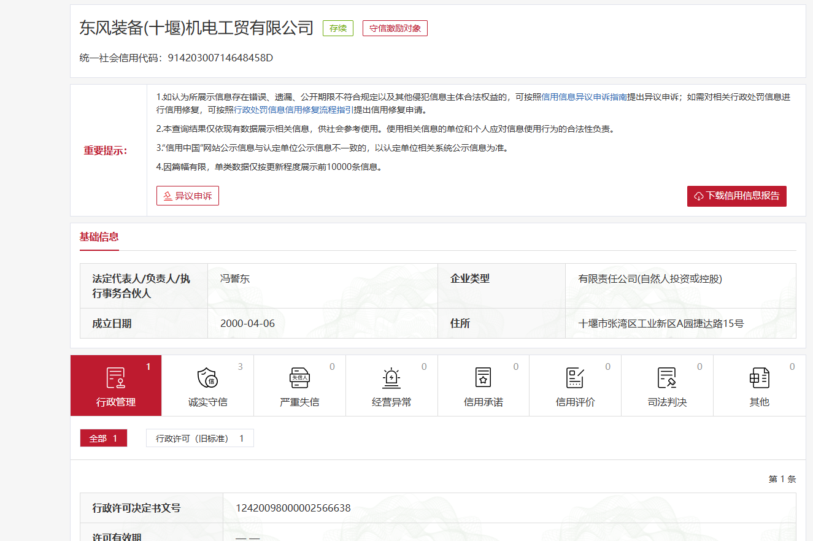
Task: Click the 守信激励对象 badge
Action: click(395, 28)
